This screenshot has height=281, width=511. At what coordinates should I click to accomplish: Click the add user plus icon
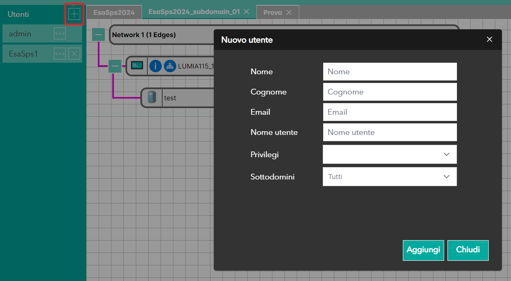pos(74,14)
